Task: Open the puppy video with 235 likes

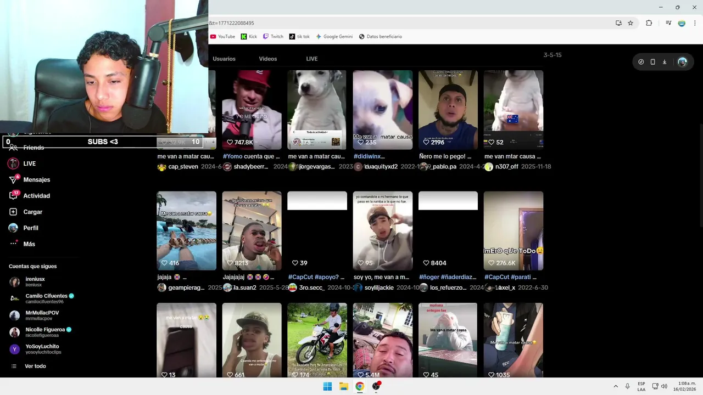Action: click(383, 110)
